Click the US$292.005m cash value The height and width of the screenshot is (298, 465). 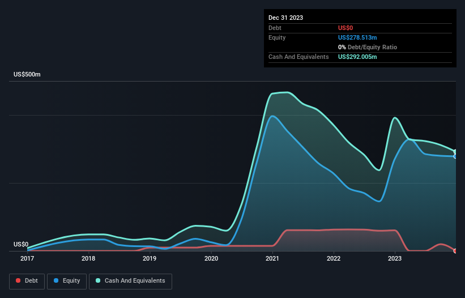[357, 57]
